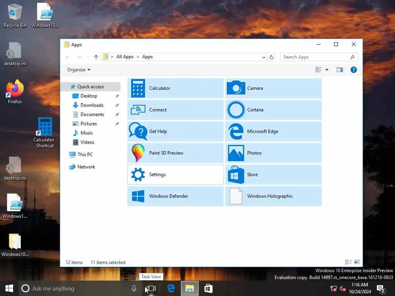
Task: Select the Windows Defender app tile
Action: coord(176,196)
